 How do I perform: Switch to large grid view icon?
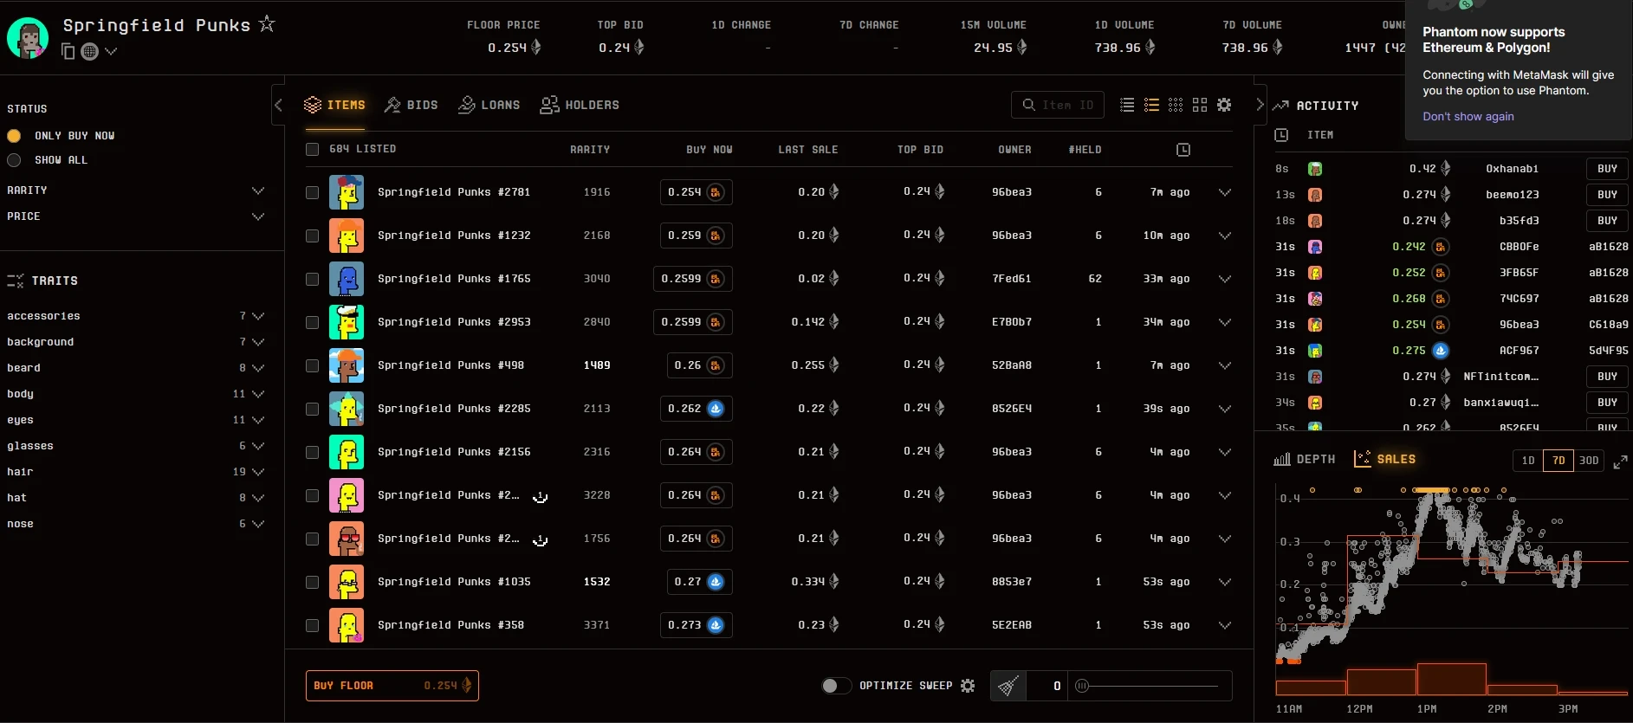click(1200, 105)
